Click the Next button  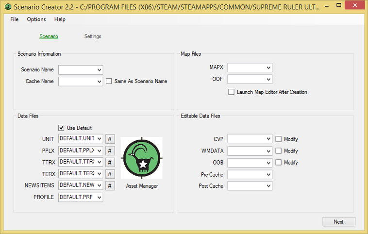click(x=339, y=222)
